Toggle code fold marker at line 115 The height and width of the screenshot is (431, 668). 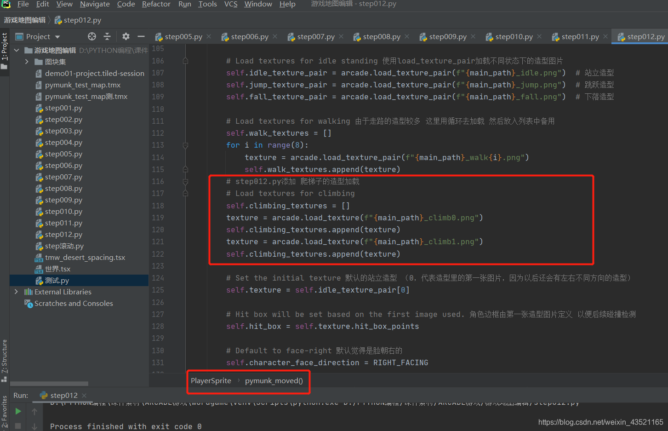tap(185, 169)
